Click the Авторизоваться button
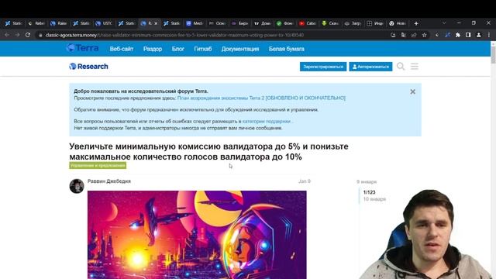Screen dimensions: 496x279 pos(370,67)
